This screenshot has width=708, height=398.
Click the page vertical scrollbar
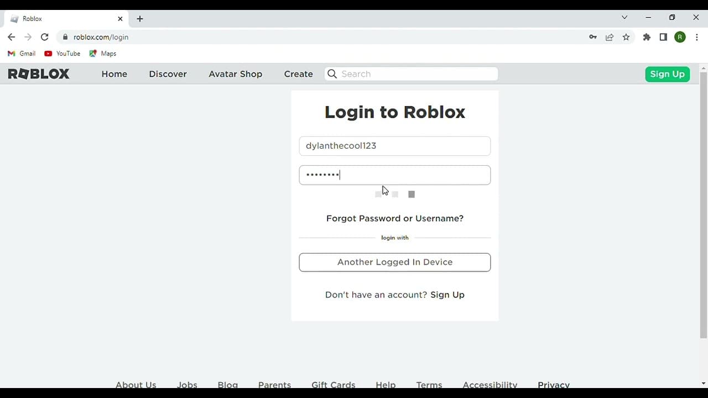point(704,205)
